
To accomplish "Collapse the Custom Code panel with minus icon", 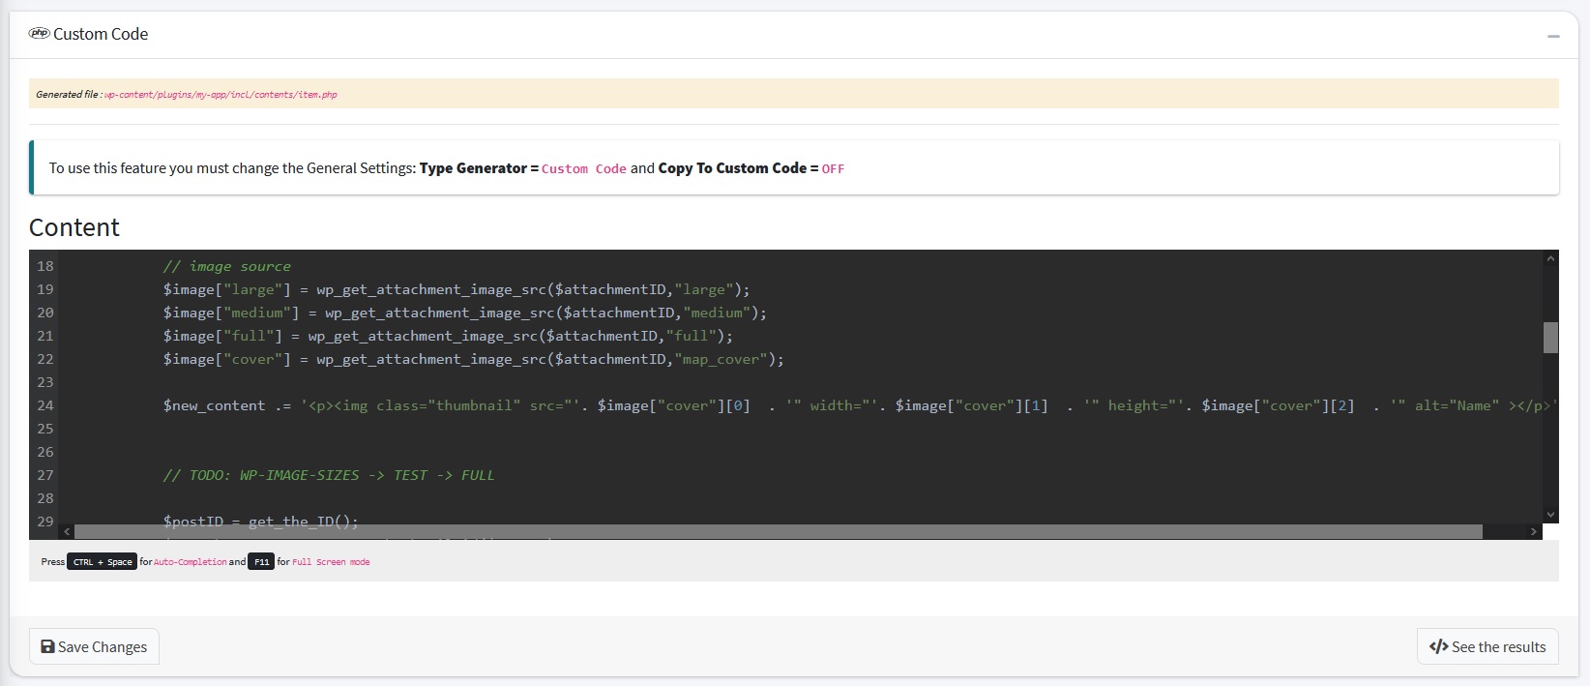I will click(x=1553, y=36).
